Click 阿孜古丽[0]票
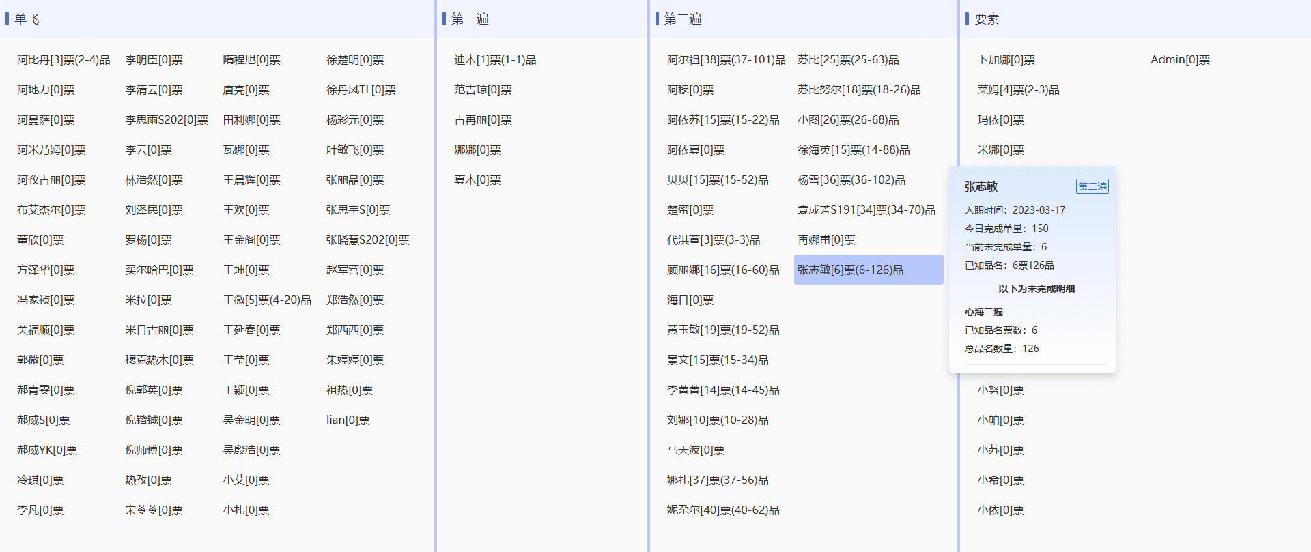This screenshot has width=1311, height=552. point(51,180)
